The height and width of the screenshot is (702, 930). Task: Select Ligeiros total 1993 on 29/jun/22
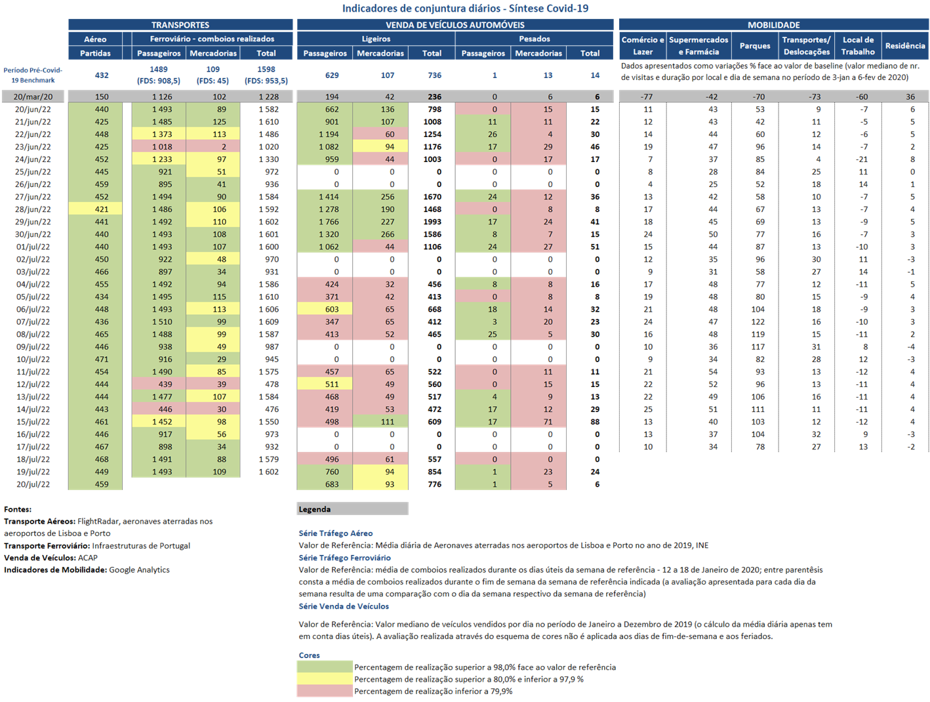[x=432, y=222]
